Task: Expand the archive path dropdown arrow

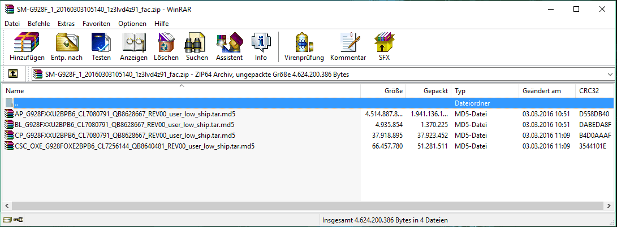Action: pyautogui.click(x=610, y=74)
